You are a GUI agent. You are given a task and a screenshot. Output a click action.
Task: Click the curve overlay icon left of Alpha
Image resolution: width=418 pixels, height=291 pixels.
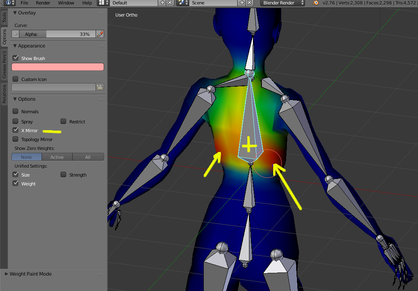pyautogui.click(x=15, y=34)
